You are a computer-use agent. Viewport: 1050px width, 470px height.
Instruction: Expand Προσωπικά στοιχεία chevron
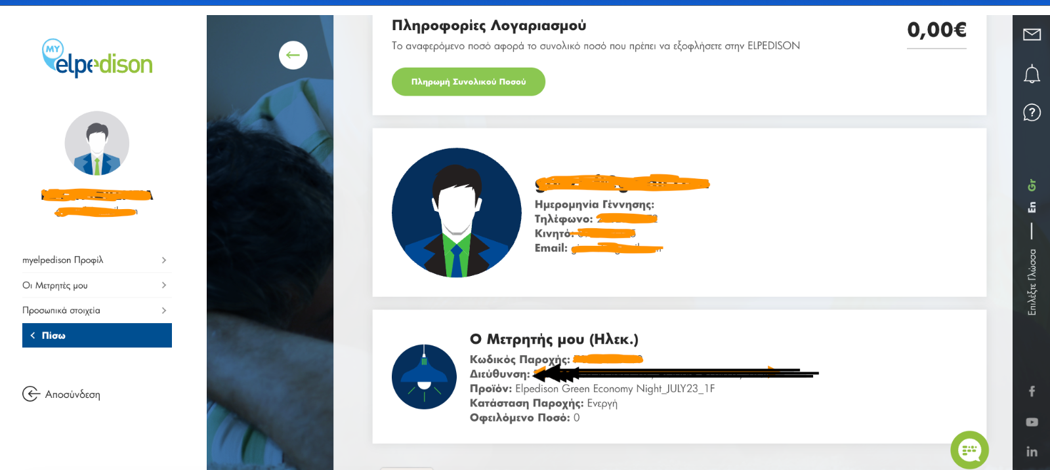(x=164, y=310)
